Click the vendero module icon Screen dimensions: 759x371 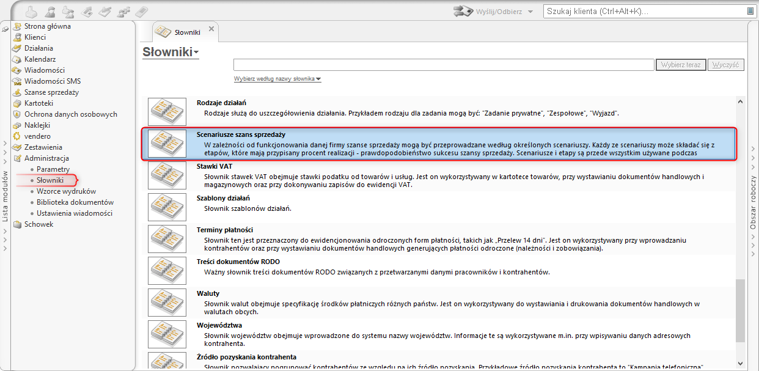[x=17, y=136]
